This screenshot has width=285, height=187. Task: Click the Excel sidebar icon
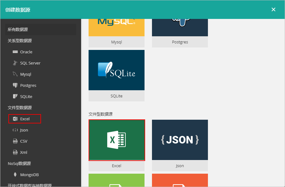click(x=15, y=119)
